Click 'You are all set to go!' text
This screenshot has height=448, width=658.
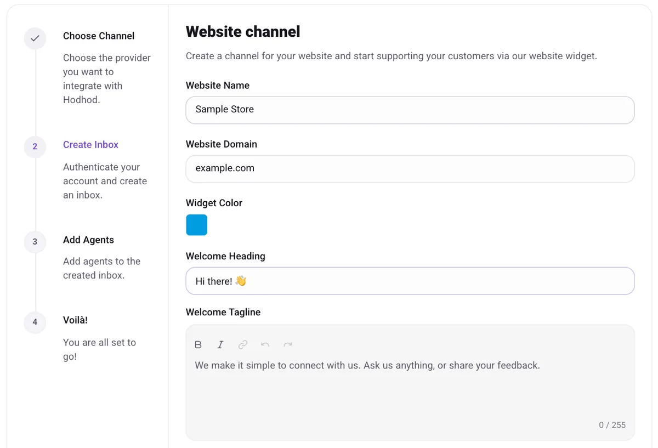(99, 349)
